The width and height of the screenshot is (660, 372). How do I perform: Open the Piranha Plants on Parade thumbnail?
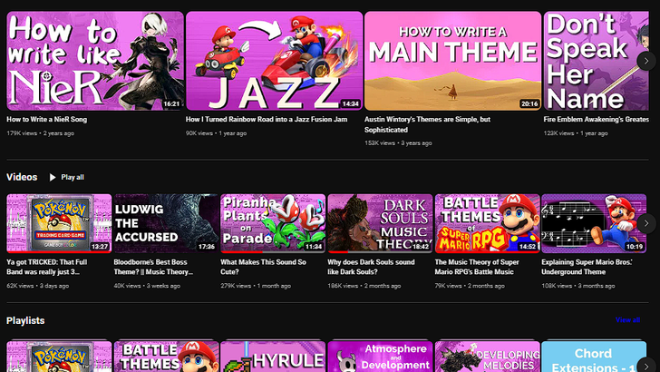273,223
